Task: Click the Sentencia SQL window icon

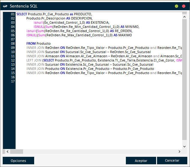Action: coord(5,6)
